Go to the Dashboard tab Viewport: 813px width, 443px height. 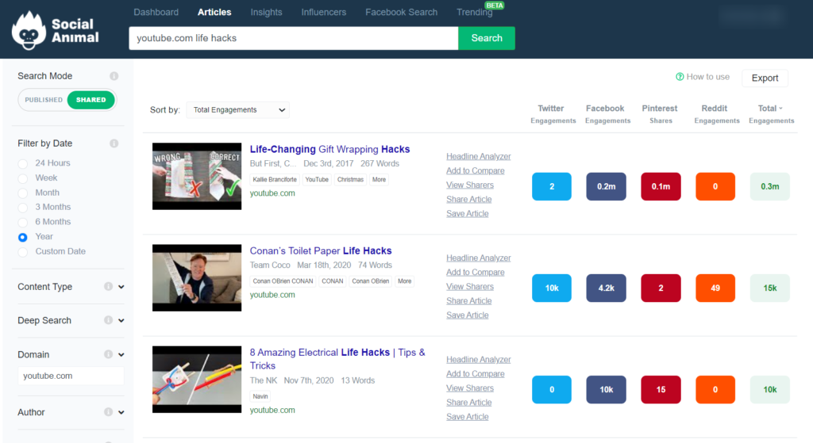tap(156, 12)
